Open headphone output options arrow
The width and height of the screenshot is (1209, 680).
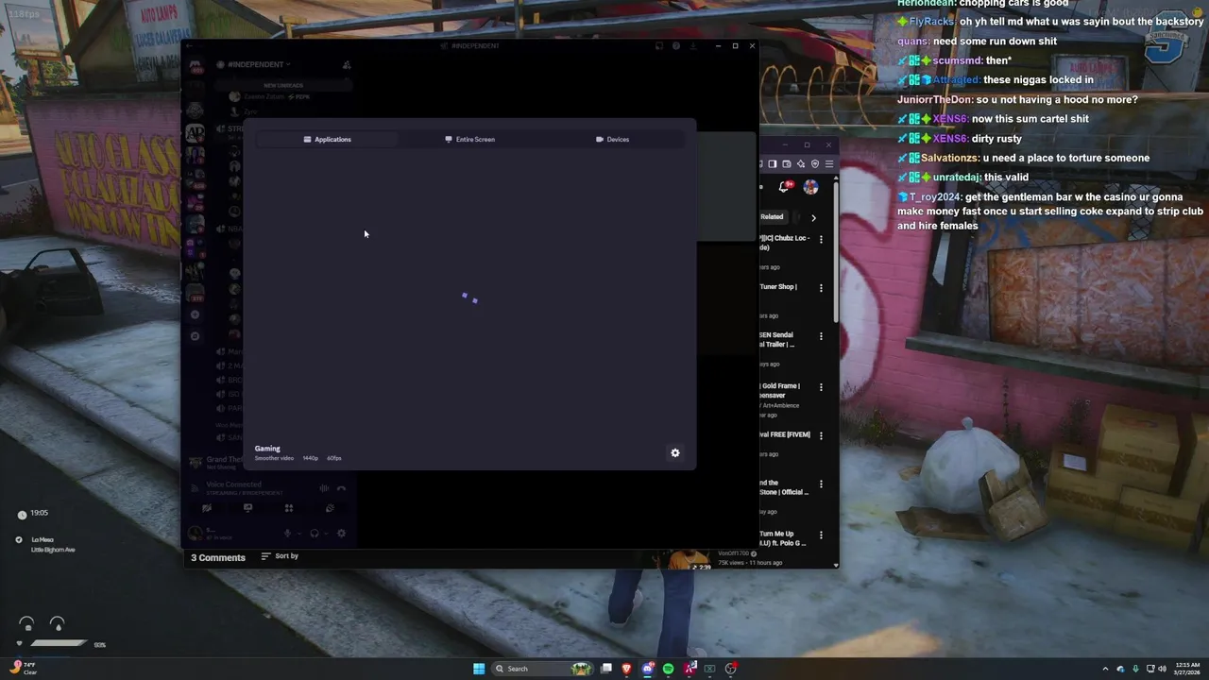coord(326,534)
